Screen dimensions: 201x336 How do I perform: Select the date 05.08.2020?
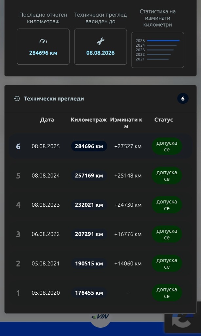tap(46, 293)
